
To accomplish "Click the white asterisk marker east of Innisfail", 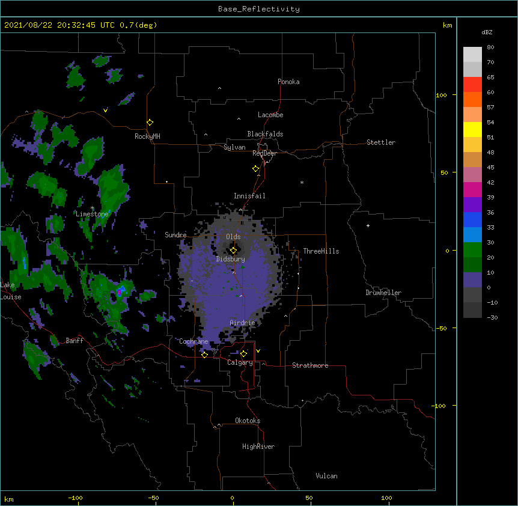I will (302, 182).
